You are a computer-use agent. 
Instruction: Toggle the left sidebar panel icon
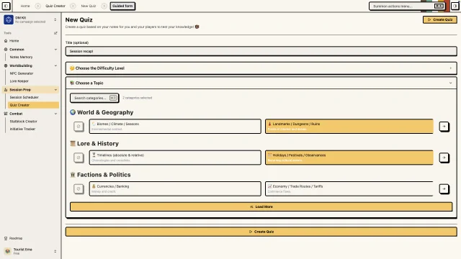pyautogui.click(x=6, y=6)
